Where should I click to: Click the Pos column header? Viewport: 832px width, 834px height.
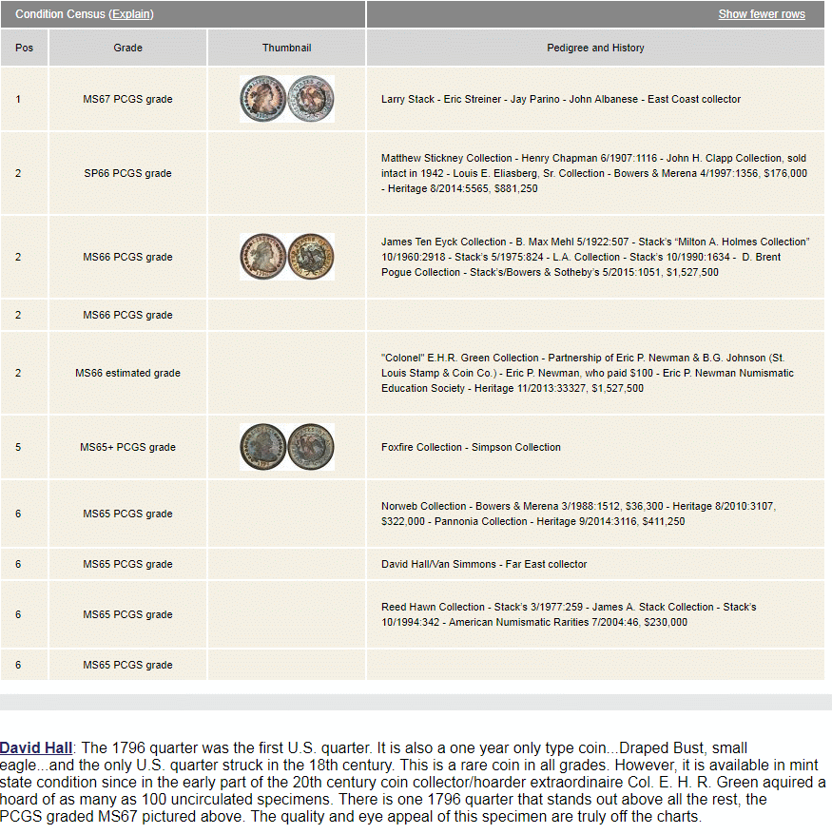(24, 48)
